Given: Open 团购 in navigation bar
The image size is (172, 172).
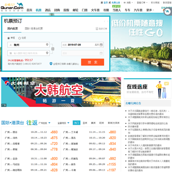Looking at the screenshot, I should click(x=57, y=10).
